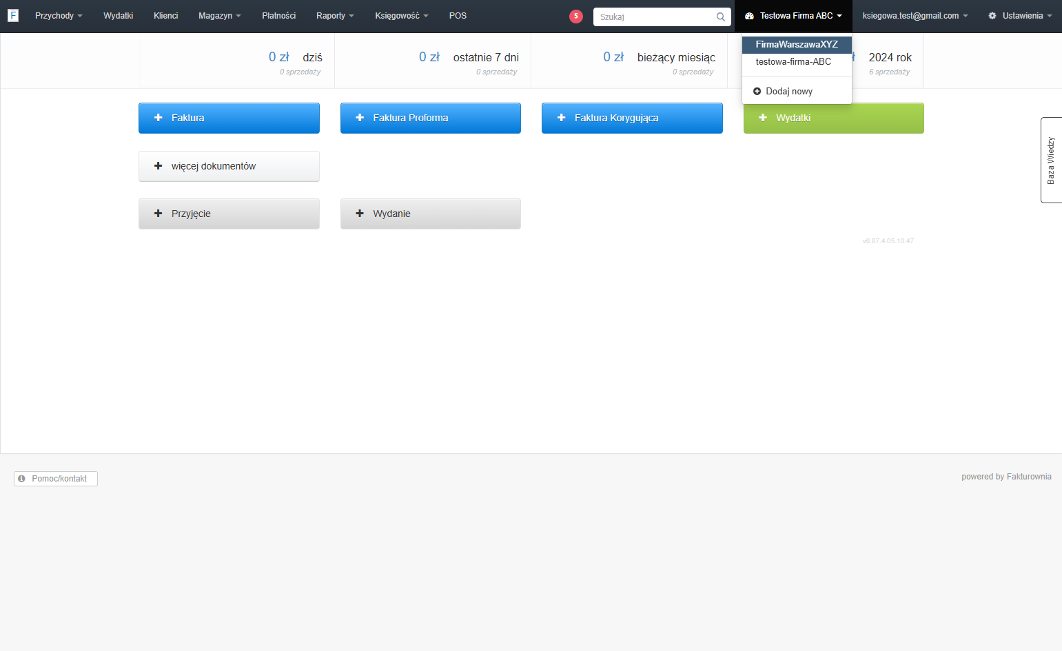The image size is (1062, 651).
Task: Open the Księgowość dropdown menu
Action: [x=402, y=15]
